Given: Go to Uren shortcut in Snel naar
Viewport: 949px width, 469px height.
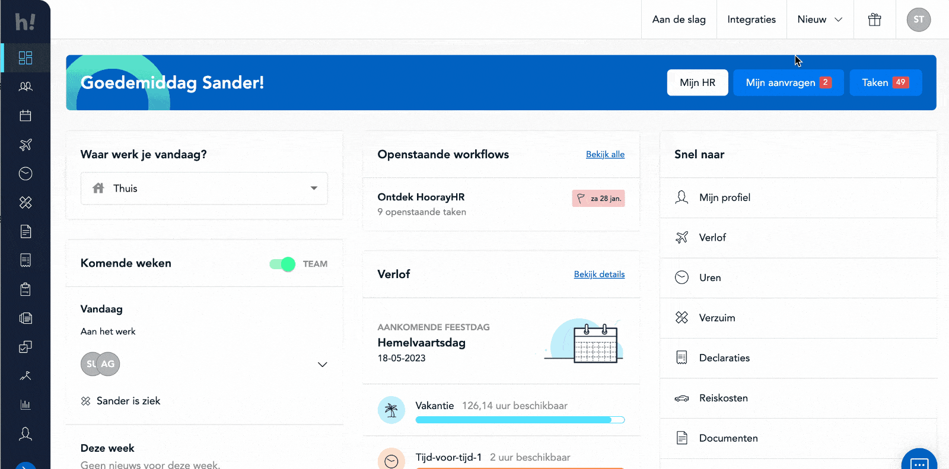Looking at the screenshot, I should (798, 277).
